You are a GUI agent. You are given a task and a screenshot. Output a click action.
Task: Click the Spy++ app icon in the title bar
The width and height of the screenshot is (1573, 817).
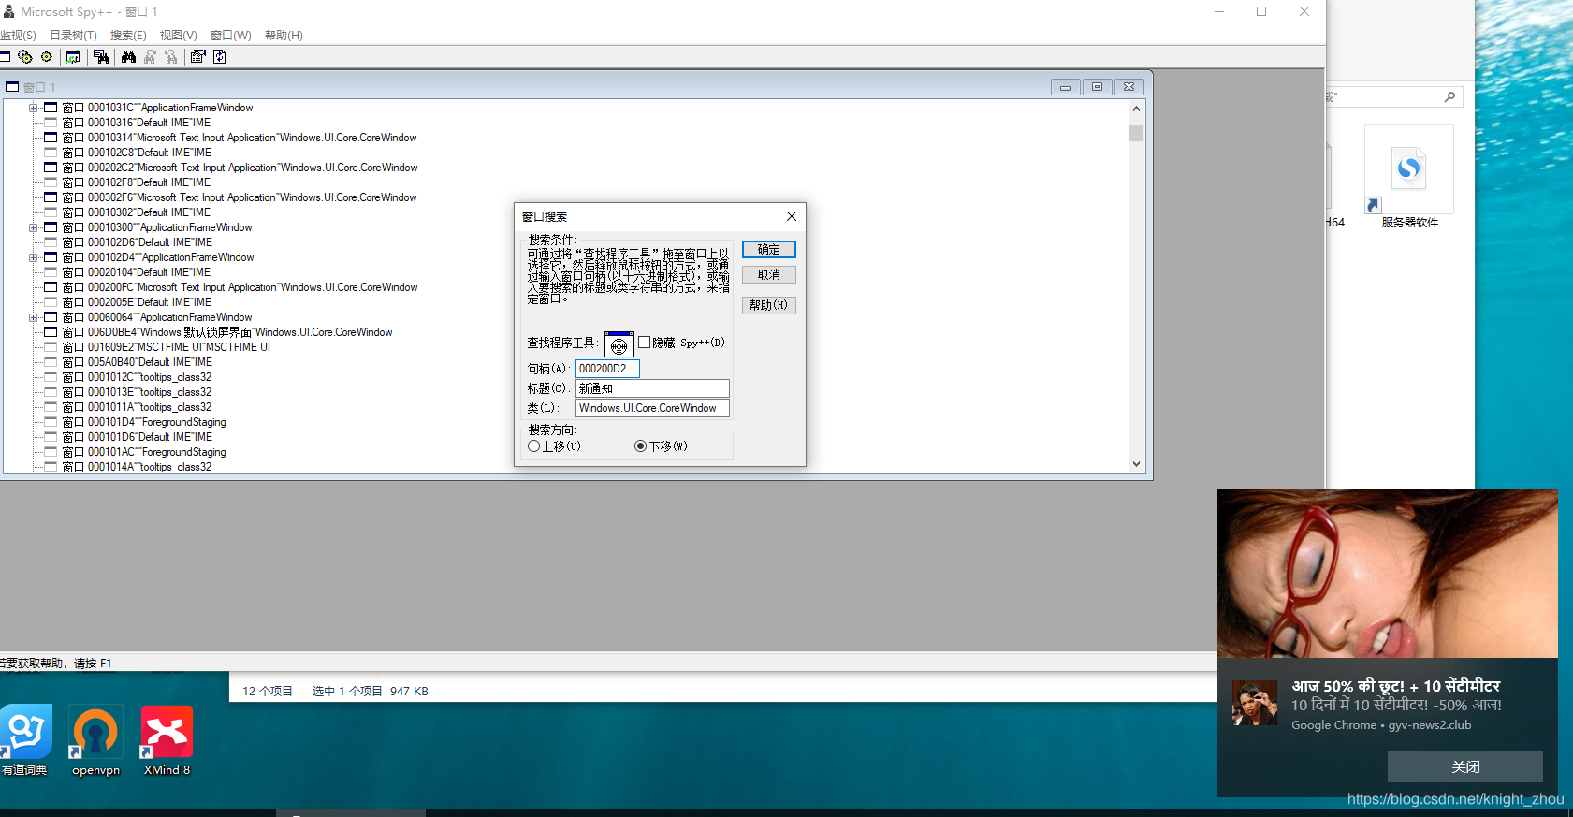tap(8, 12)
